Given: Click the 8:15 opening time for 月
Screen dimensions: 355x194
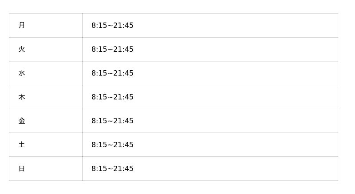Looking at the screenshot, I should click(99, 26).
